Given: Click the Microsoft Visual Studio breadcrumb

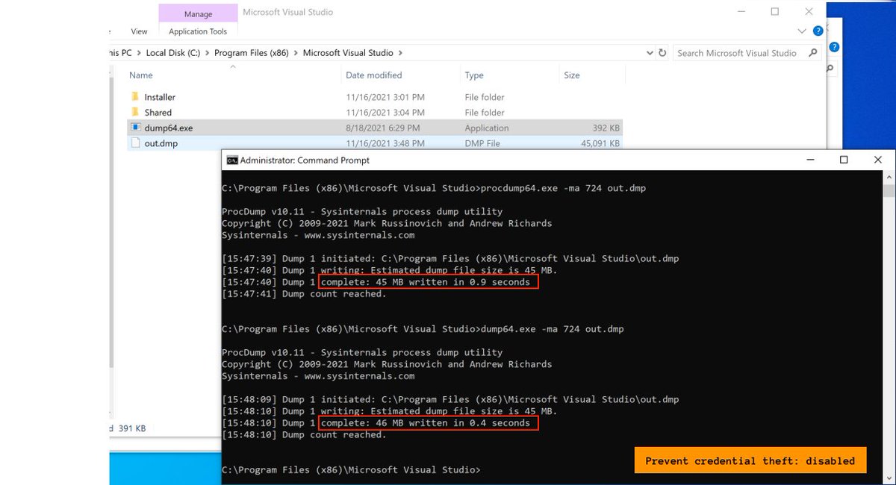Looking at the screenshot, I should tap(349, 53).
